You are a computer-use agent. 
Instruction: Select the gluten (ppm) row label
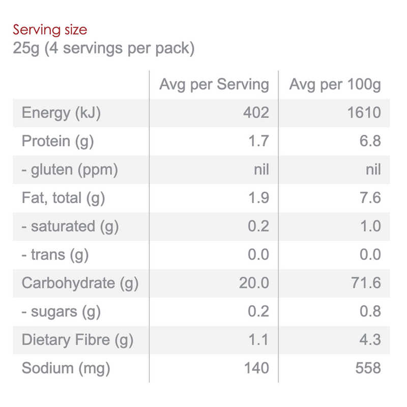tap(70, 170)
